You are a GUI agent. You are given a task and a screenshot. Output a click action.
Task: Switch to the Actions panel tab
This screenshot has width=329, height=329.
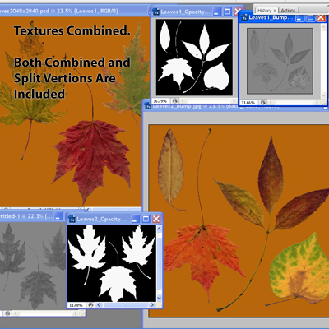tap(288, 11)
